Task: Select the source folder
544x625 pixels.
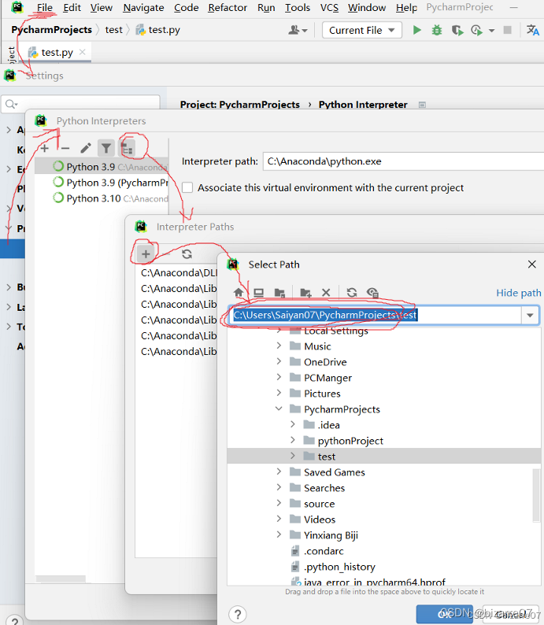Action: coord(319,504)
